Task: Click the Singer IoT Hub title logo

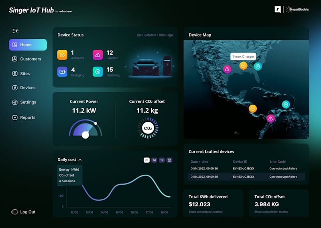Action: (31, 10)
